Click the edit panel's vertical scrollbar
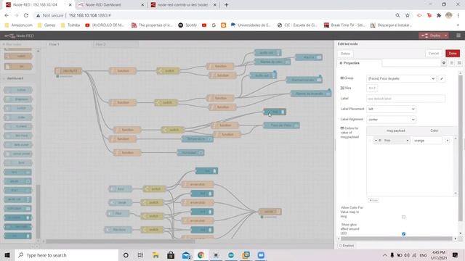Screen dimensions: 465x261 click(x=460, y=148)
